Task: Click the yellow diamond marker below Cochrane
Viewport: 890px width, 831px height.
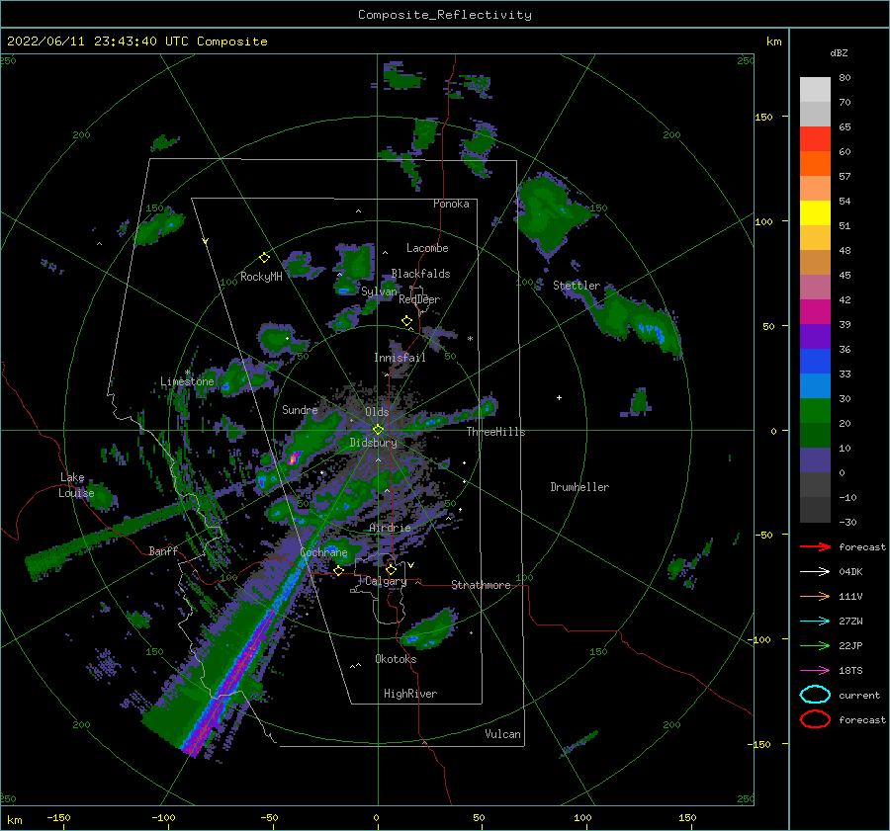Action: click(338, 570)
